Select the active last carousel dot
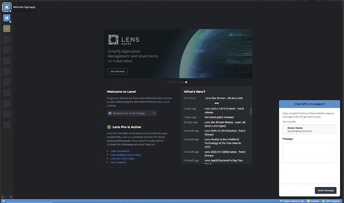The width and height of the screenshot is (344, 203). pos(186,82)
